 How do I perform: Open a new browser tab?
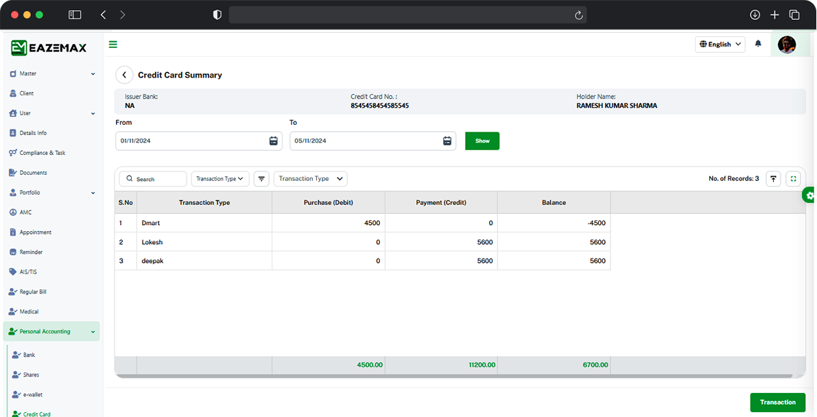(x=774, y=15)
